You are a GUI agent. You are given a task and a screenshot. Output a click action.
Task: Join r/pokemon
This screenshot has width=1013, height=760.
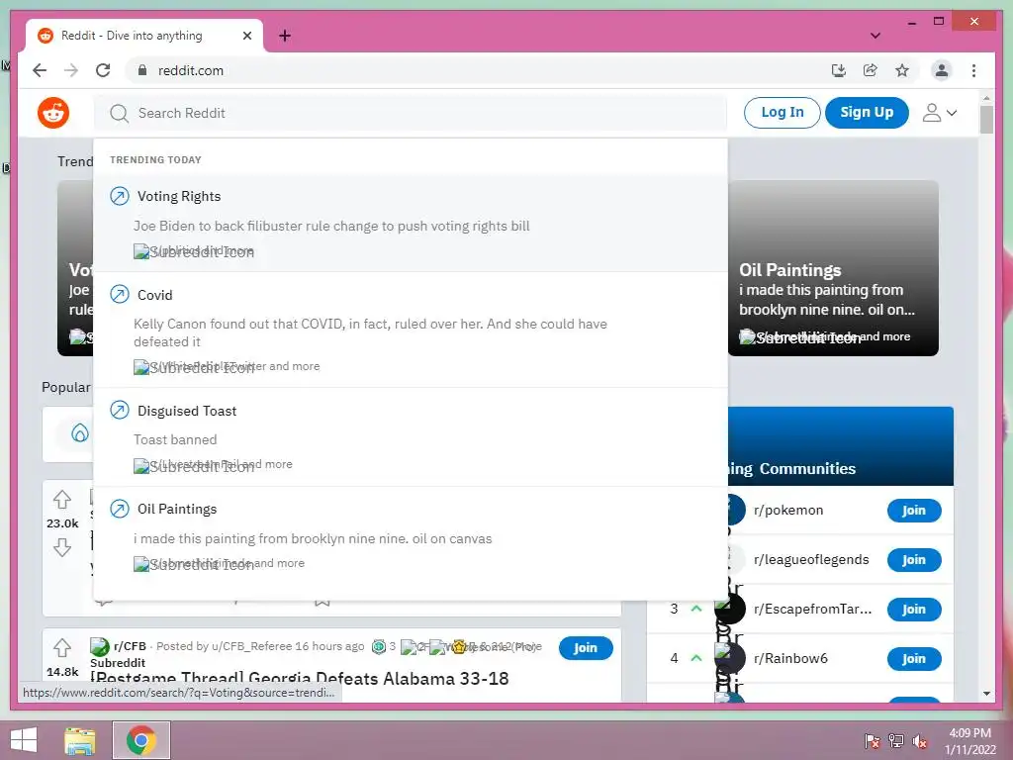913,511
